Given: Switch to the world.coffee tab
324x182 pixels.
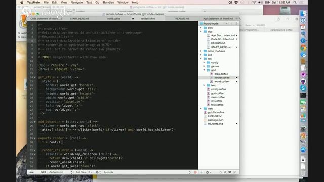Looking at the screenshot, I should [x=113, y=19].
